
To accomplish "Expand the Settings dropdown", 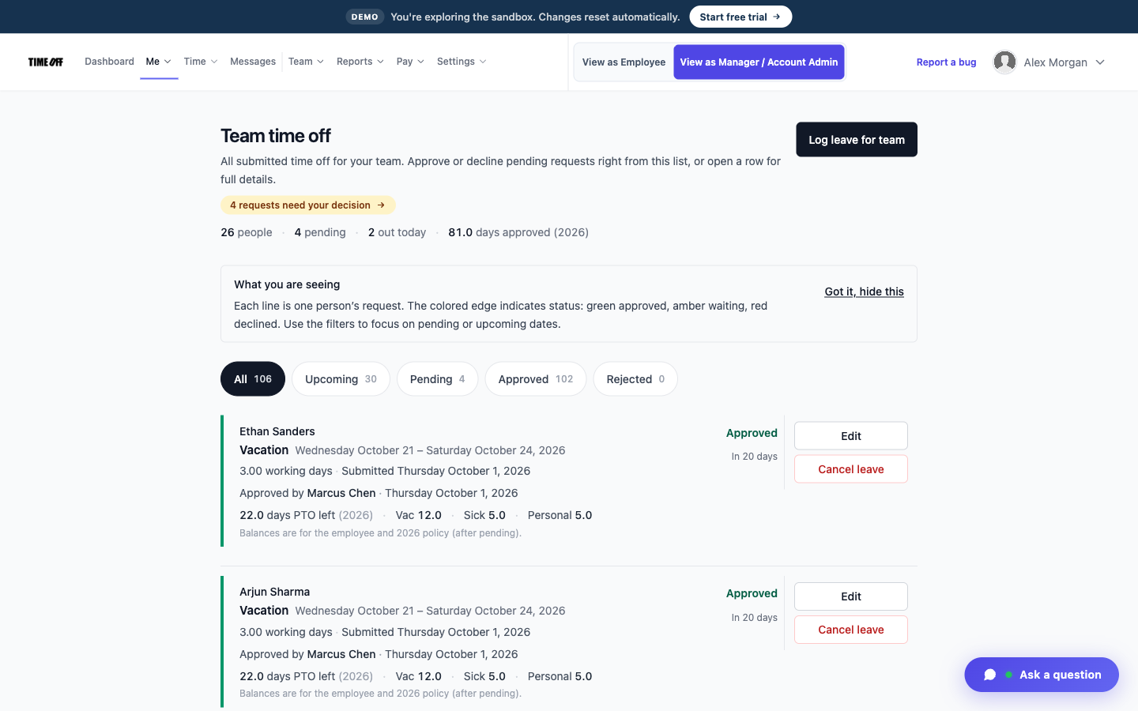I will click(x=462, y=62).
